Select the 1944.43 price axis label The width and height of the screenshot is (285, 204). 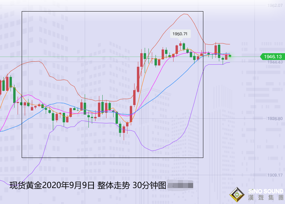(275, 62)
